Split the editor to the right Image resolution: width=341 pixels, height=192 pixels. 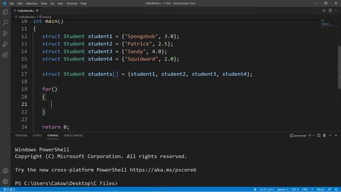[330, 11]
